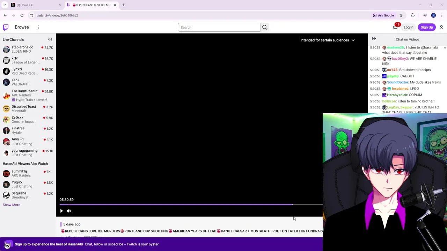Image resolution: width=447 pixels, height=251 pixels.
Task: Open xQc channel in sidebar
Action: point(28,60)
